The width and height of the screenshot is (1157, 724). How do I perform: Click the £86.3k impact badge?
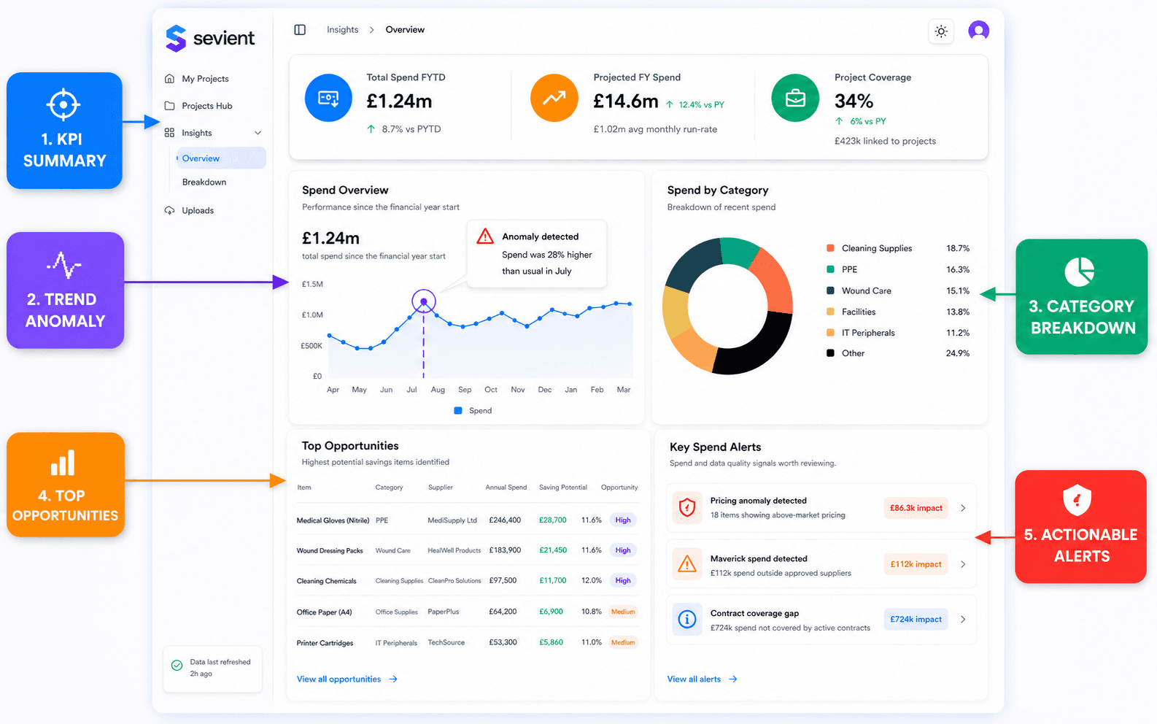916,508
